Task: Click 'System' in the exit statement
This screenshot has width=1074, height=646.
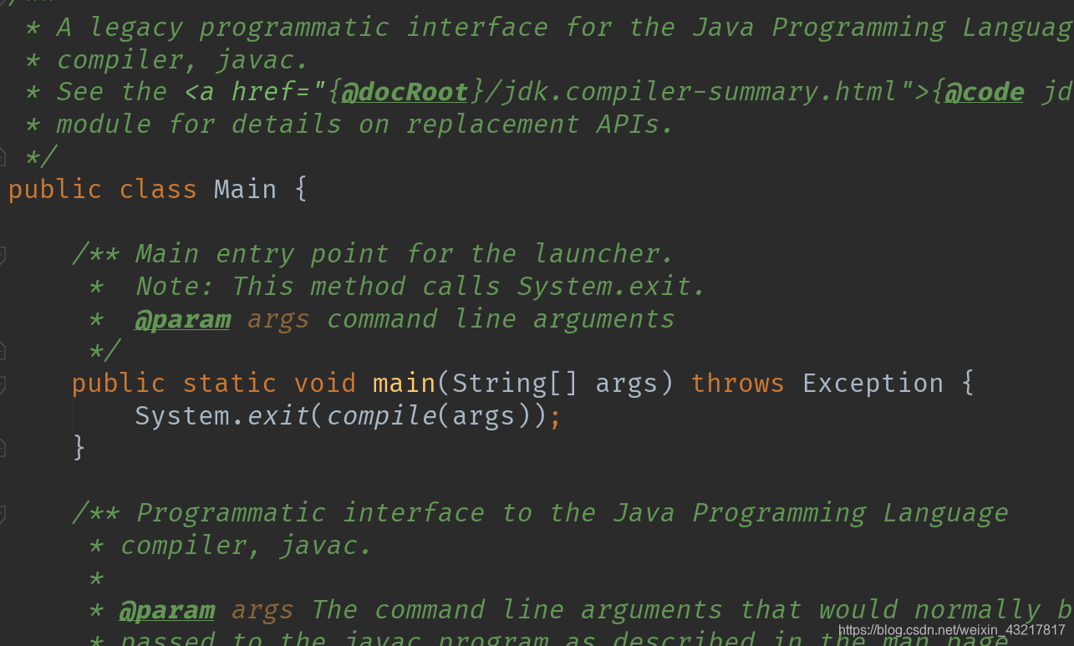Action: pyautogui.click(x=182, y=416)
